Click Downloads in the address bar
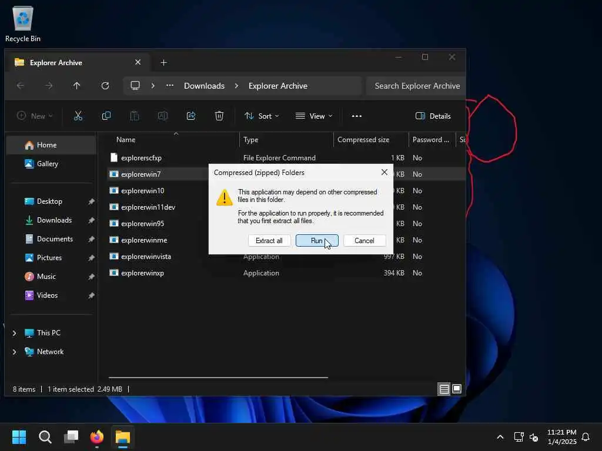Viewport: 602px width, 451px height. [204, 86]
